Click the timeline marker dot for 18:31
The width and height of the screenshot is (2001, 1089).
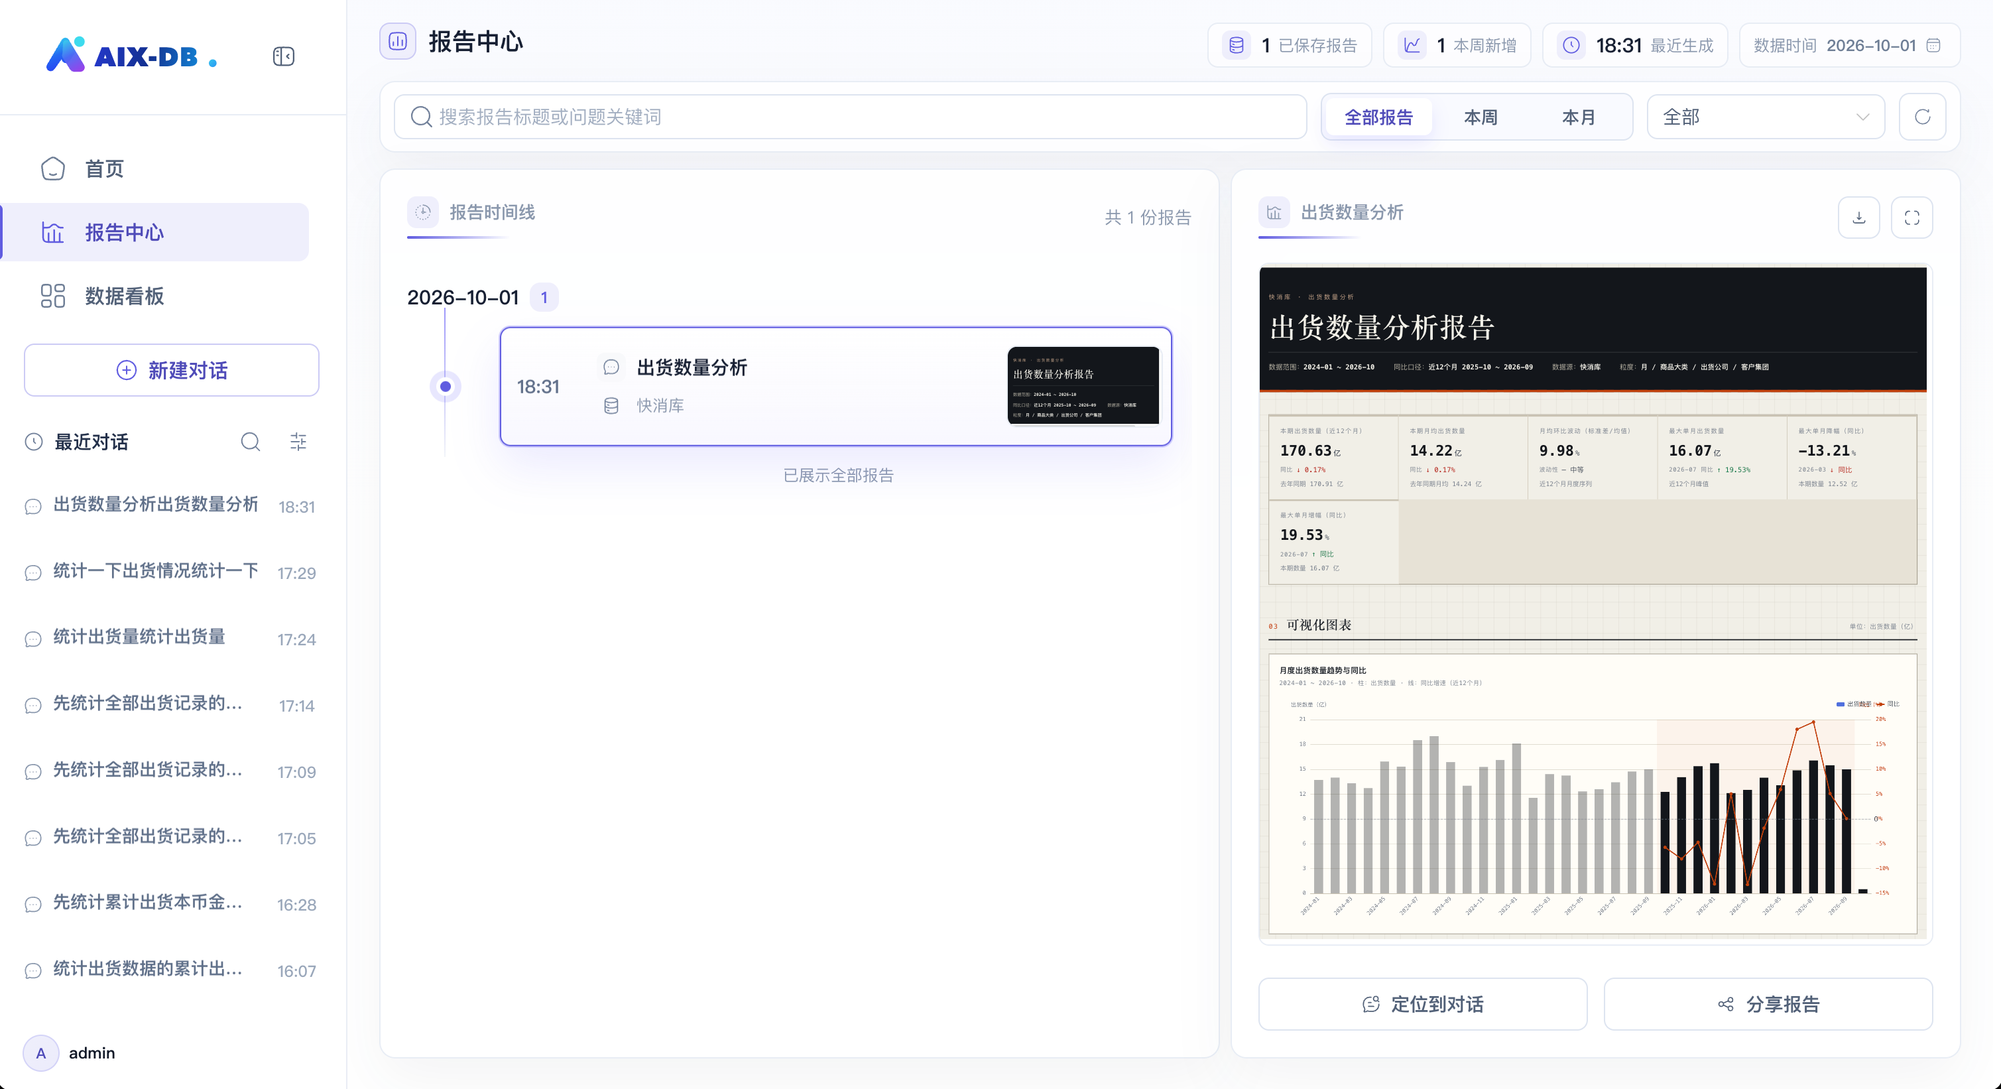(445, 386)
